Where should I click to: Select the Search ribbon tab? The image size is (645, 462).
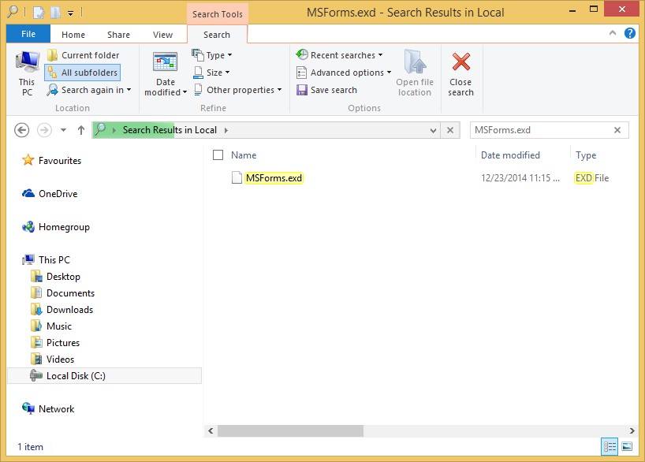click(217, 35)
